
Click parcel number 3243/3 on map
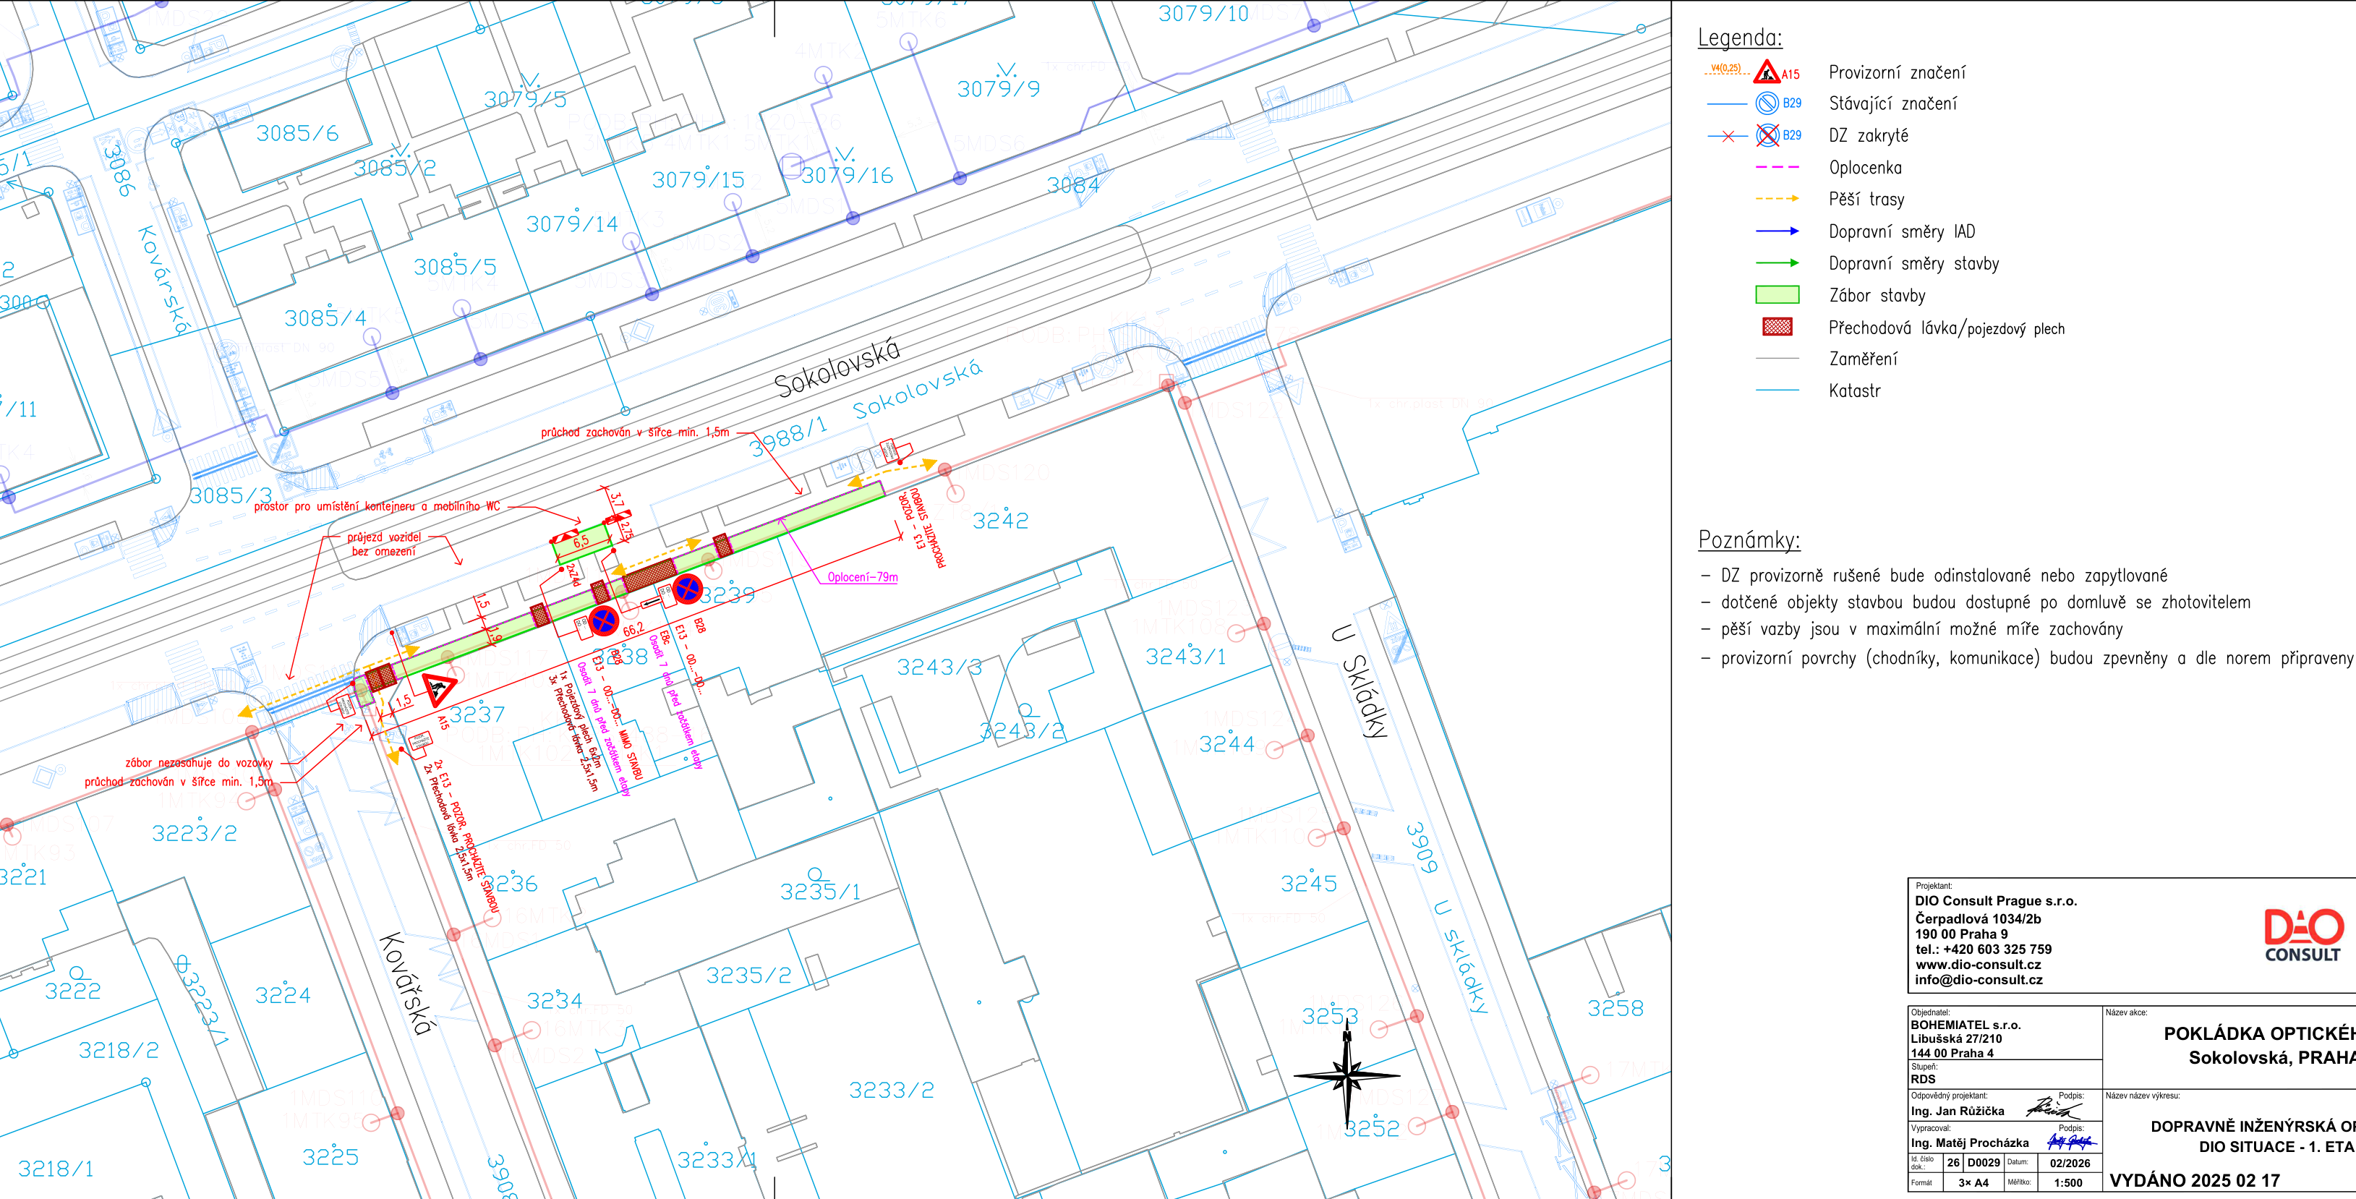tap(939, 667)
